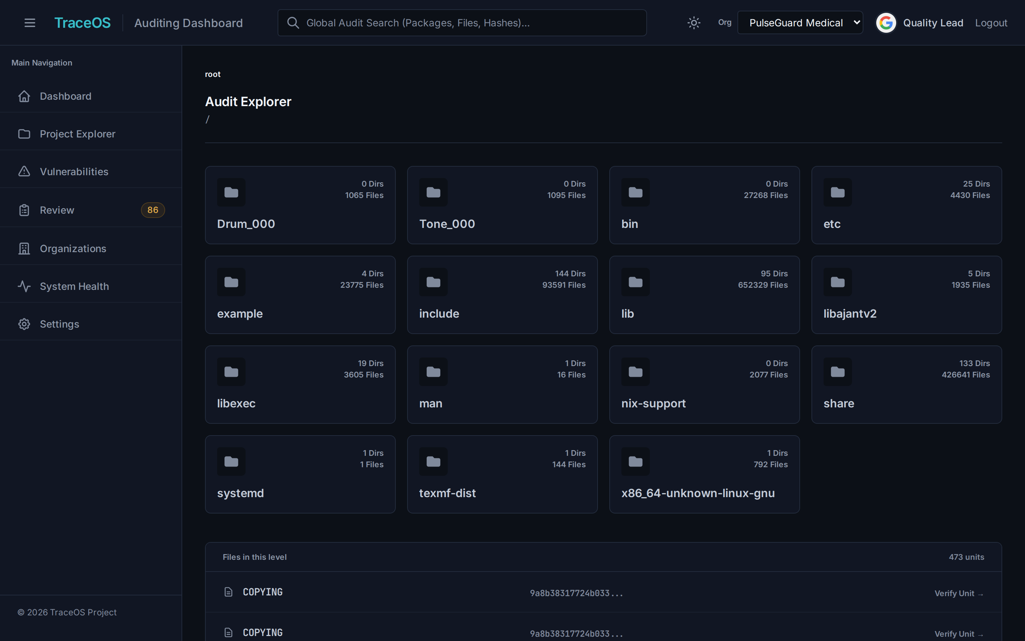Open the Tone_000 folder icon

point(433,192)
